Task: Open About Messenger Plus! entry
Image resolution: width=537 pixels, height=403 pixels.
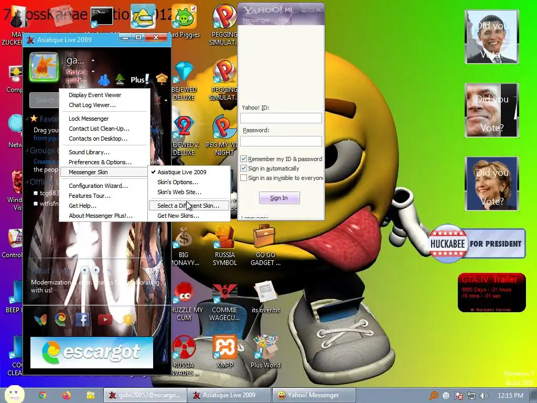Action: pyautogui.click(x=104, y=216)
